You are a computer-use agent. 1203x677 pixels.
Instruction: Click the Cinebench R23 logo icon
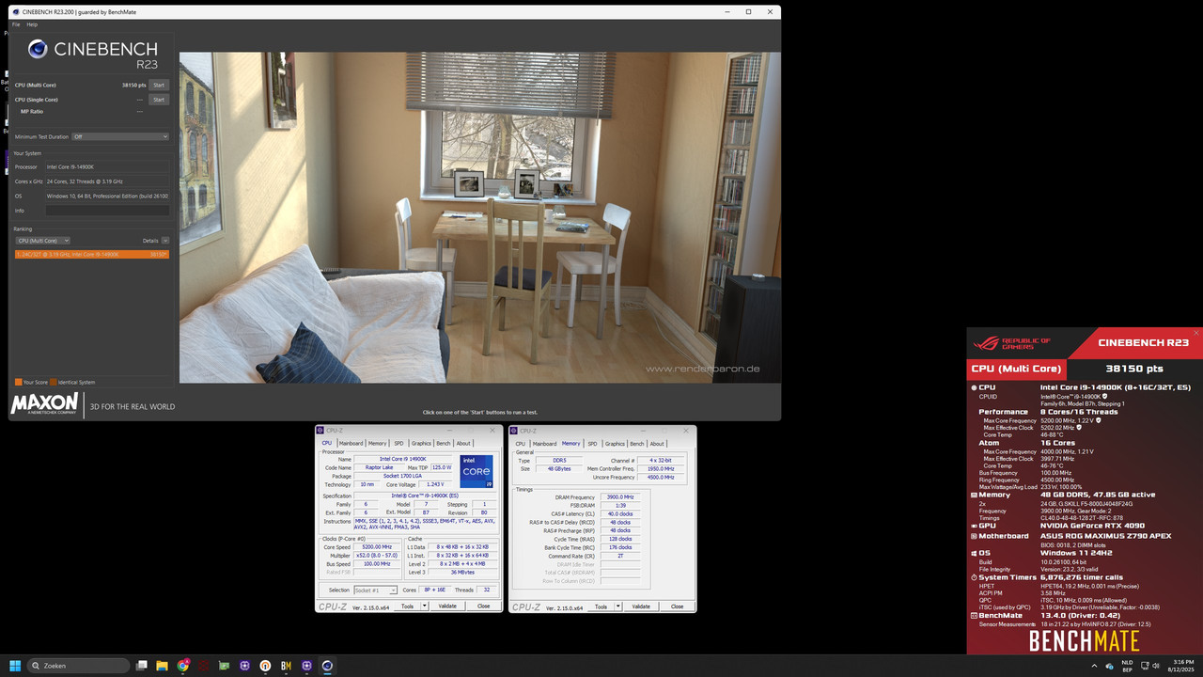38,49
